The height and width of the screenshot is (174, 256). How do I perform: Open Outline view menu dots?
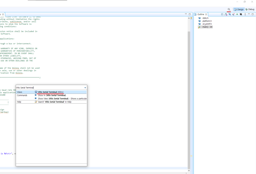click(245, 14)
